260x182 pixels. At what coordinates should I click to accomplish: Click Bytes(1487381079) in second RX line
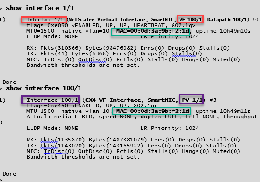(118, 140)
